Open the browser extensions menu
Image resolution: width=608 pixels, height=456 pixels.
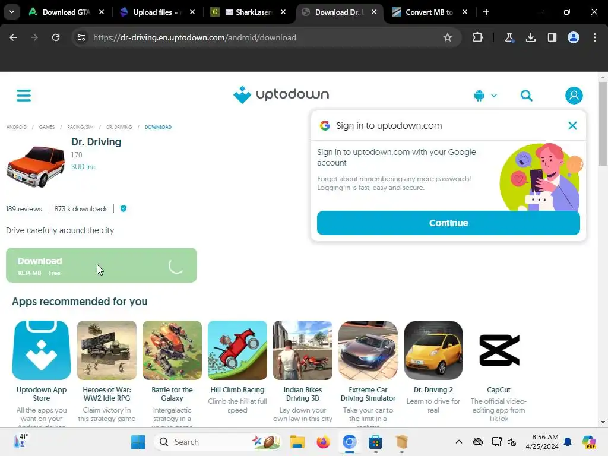[478, 37]
